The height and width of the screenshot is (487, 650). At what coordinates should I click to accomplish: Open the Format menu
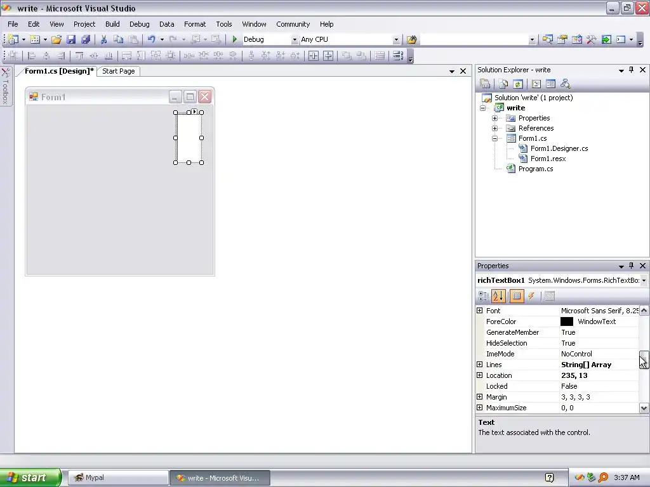pyautogui.click(x=195, y=24)
